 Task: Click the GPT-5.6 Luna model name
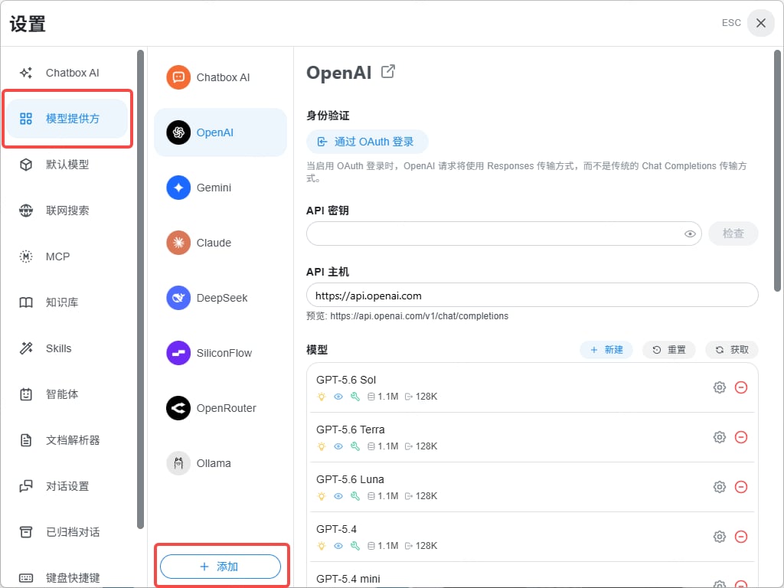(350, 479)
